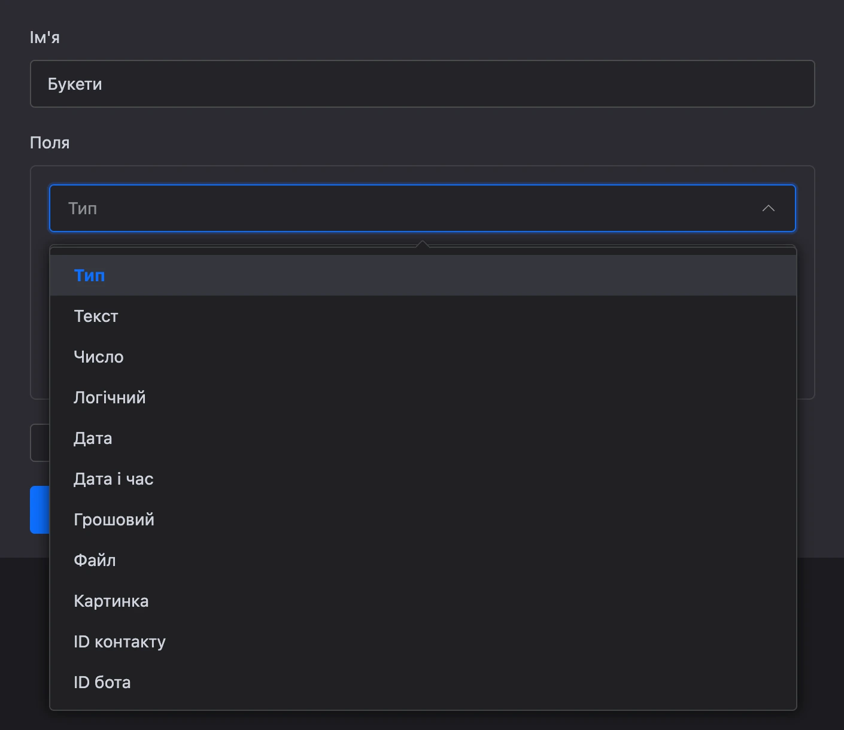Collapse the Тип dropdown using its chevron arrow
The image size is (844, 730).
[x=769, y=208]
